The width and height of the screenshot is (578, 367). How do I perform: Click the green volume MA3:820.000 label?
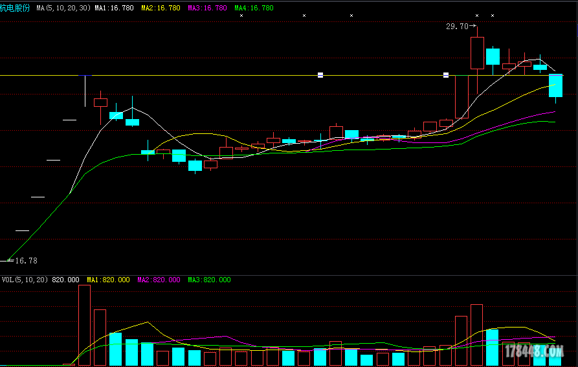(x=208, y=280)
